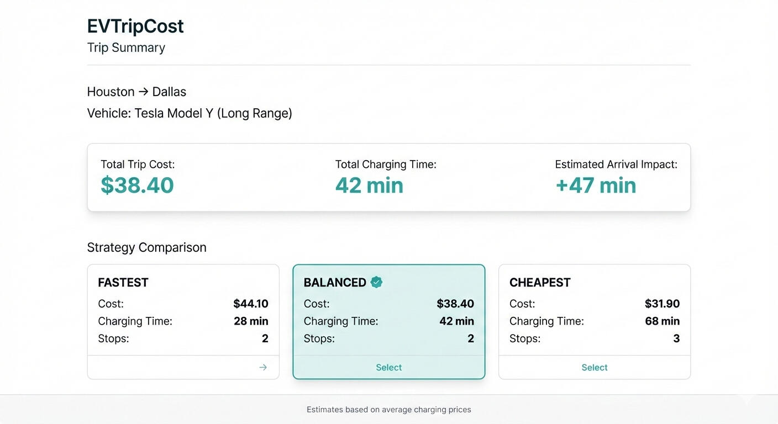Click the Strategy Comparison heading
The width and height of the screenshot is (778, 424).
tap(146, 247)
